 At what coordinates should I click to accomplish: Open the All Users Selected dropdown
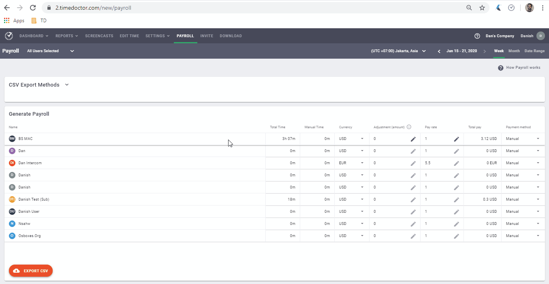(x=50, y=51)
